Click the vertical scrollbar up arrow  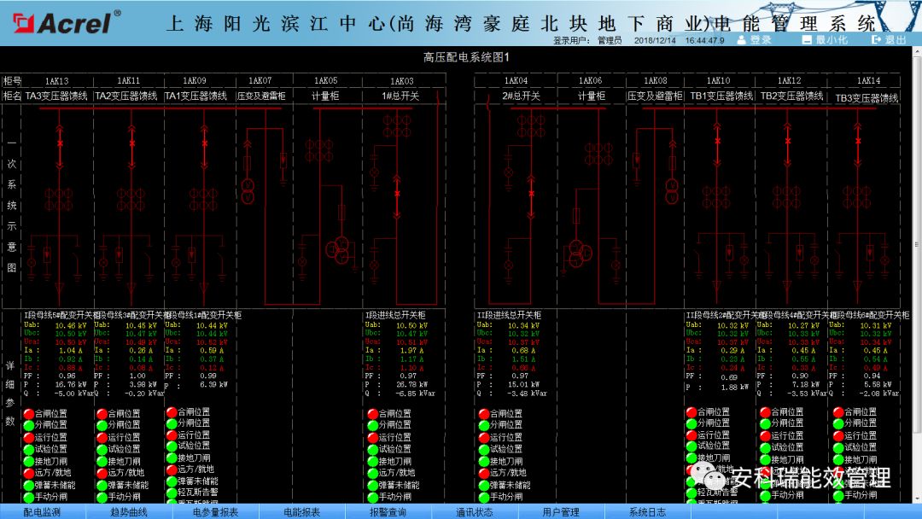point(917,52)
